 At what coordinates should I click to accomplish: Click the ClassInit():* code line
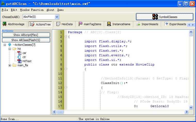tap(114, 83)
